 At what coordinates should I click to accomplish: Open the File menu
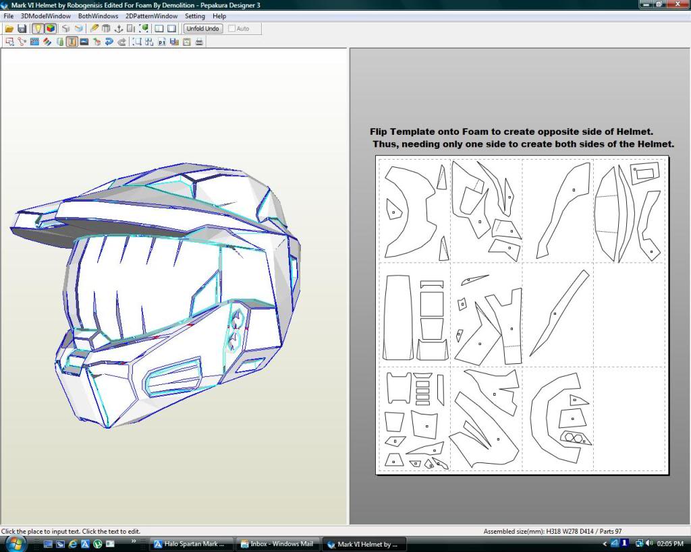[9, 16]
